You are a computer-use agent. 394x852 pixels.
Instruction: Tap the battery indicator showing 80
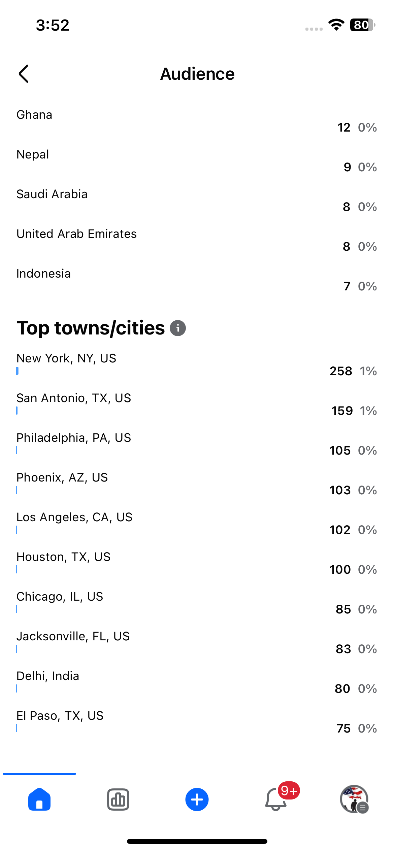click(363, 25)
